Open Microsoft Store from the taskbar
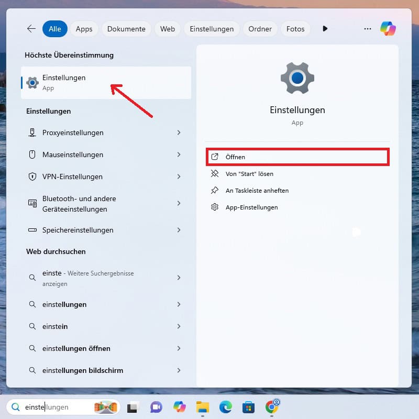This screenshot has width=419, height=419. pyautogui.click(x=248, y=407)
